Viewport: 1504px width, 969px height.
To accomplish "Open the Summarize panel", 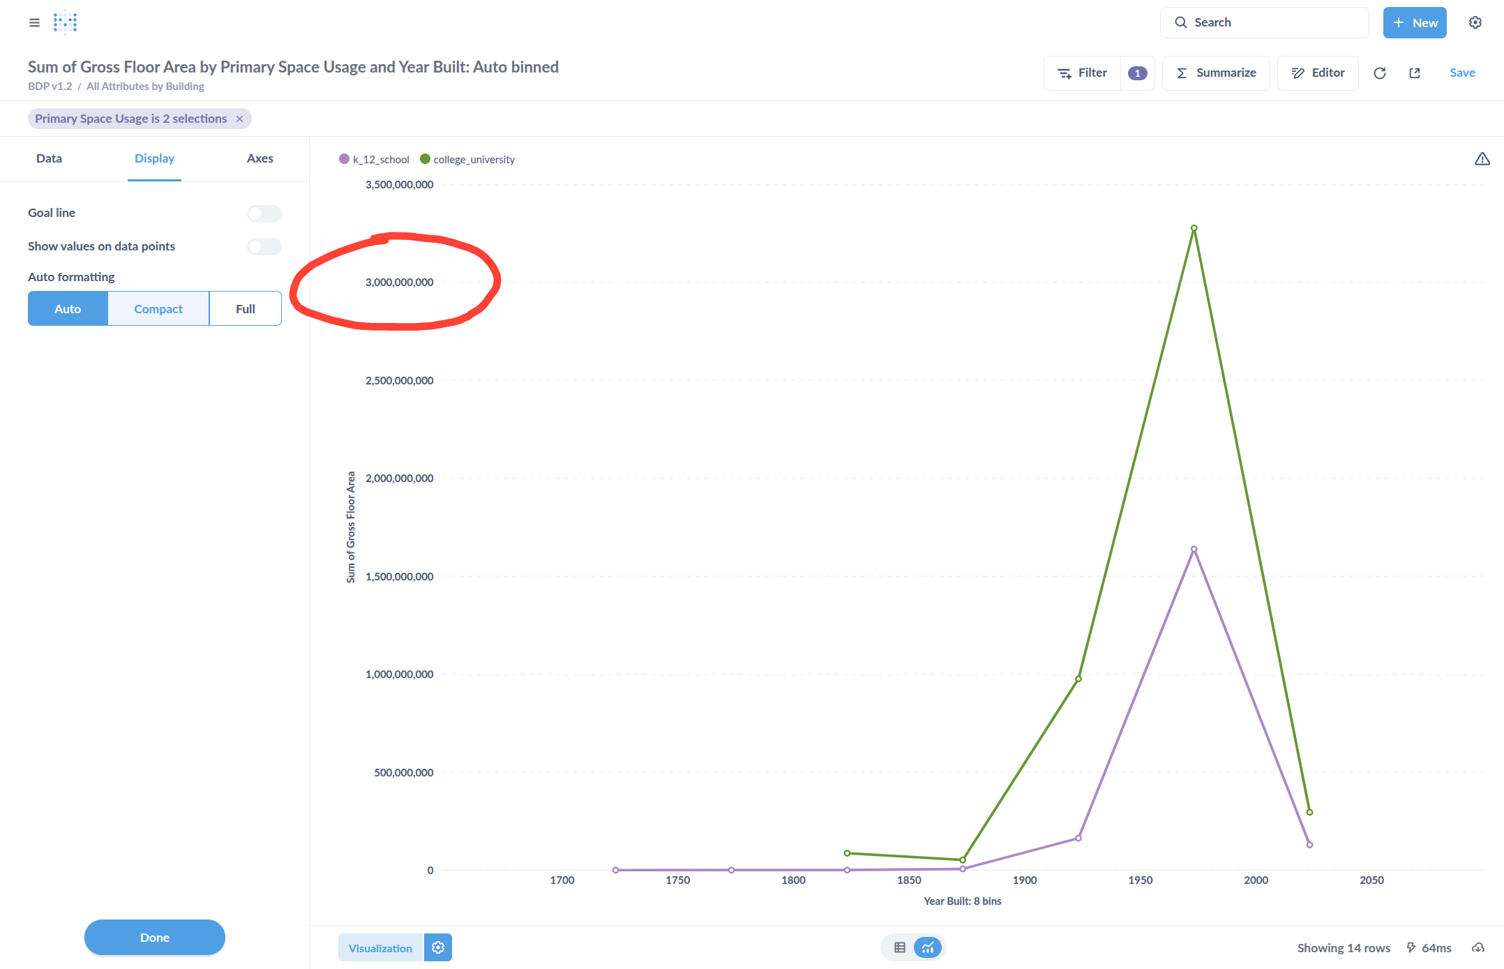I will (x=1216, y=73).
